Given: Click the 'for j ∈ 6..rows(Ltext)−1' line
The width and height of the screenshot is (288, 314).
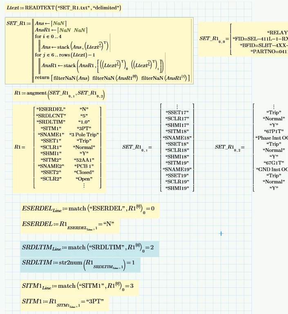Looking at the screenshot, I should click(x=65, y=55).
